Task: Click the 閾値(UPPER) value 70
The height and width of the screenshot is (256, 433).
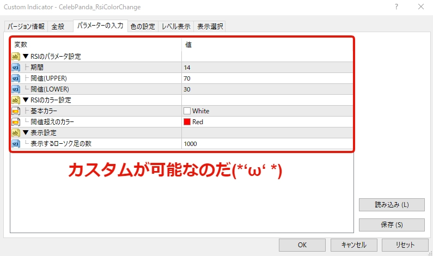Action: click(187, 78)
